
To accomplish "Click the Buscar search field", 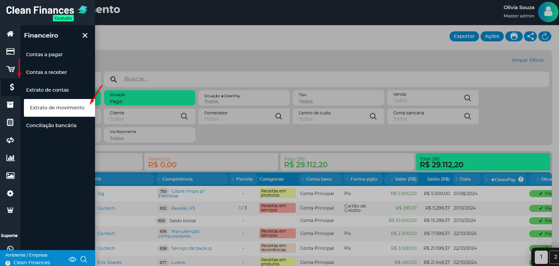I will [325, 79].
